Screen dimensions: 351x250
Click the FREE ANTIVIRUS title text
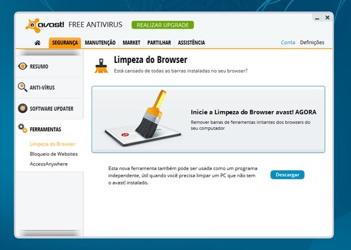[x=96, y=25]
